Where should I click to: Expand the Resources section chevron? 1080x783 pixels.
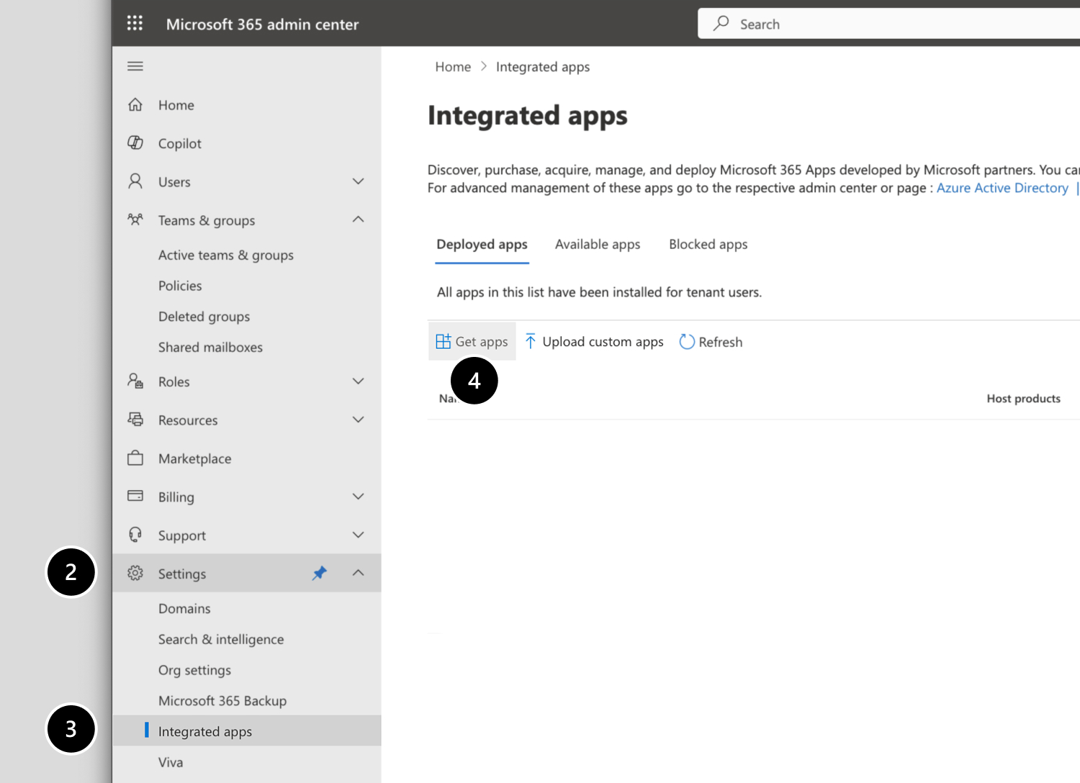358,419
